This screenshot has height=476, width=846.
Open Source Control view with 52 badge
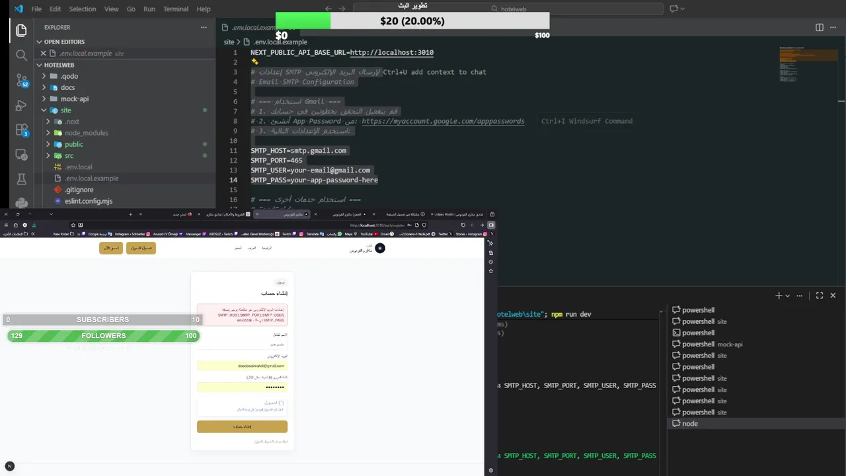click(22, 81)
